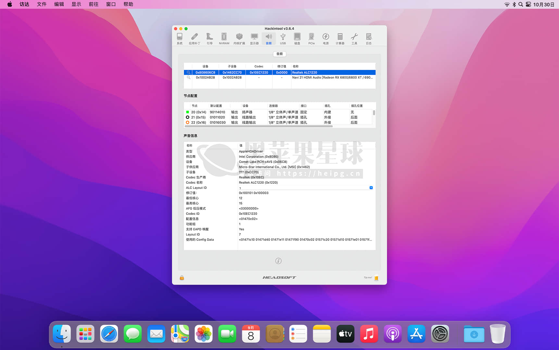The image size is (559, 350).
Task: Click the HEADSOFT logo link
Action: point(279,277)
